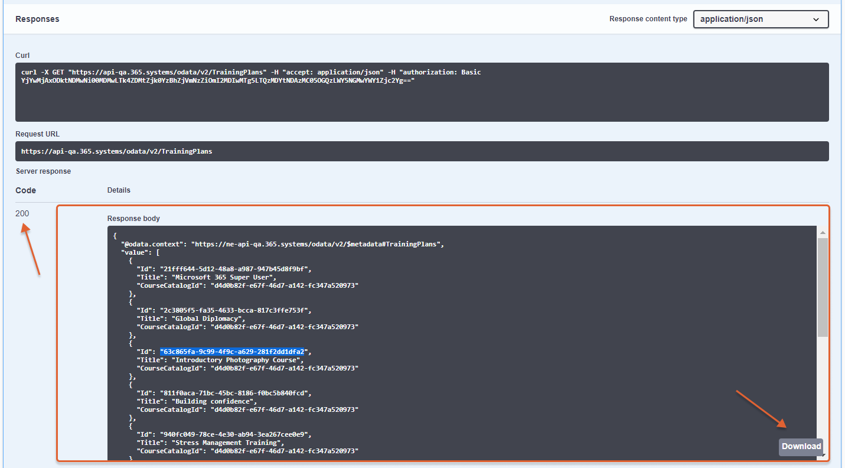845x468 pixels.
Task: Click the Id value starting with 811f0aca
Action: pos(234,393)
